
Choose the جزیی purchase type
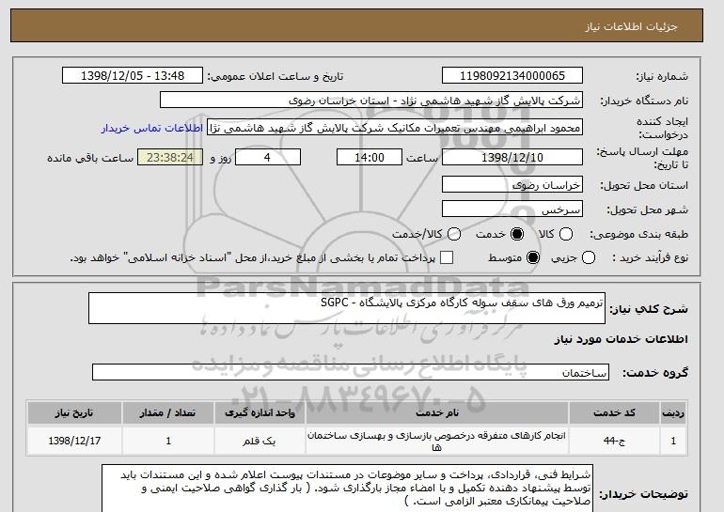589,257
